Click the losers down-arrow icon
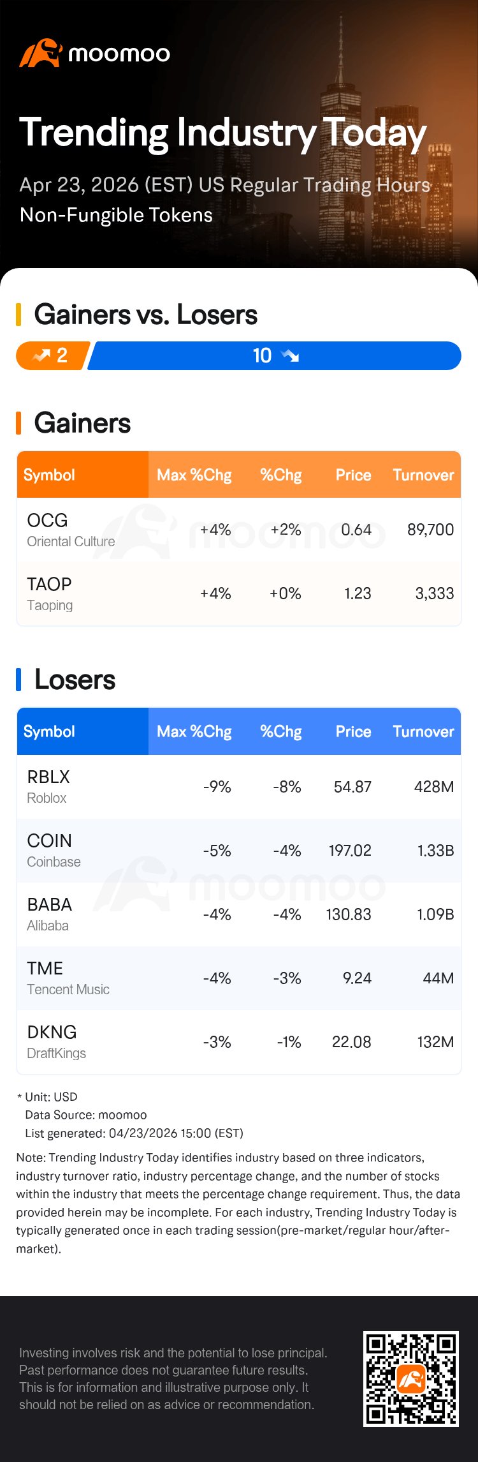 click(x=290, y=356)
